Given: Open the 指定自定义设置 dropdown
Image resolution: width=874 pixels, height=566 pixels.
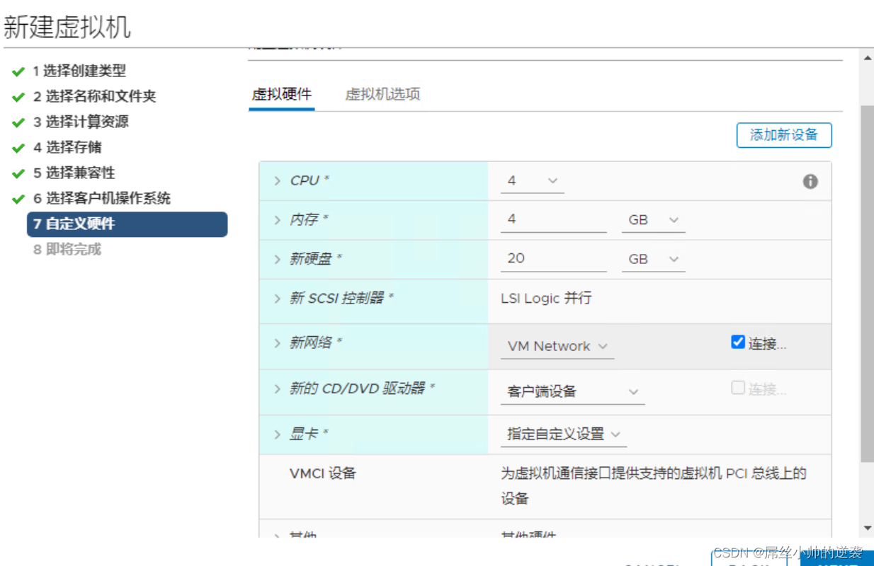Looking at the screenshot, I should pyautogui.click(x=564, y=434).
